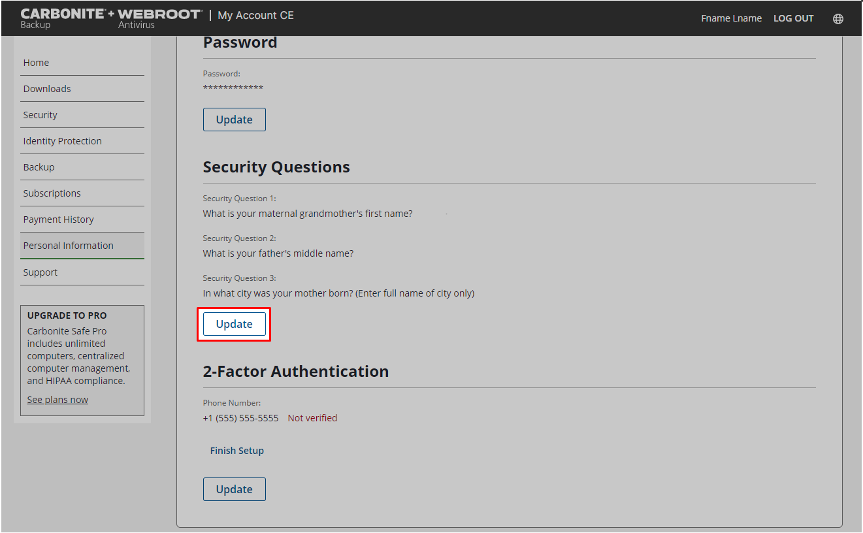
Task: Select Identity Protection in the sidebar
Action: pos(62,140)
